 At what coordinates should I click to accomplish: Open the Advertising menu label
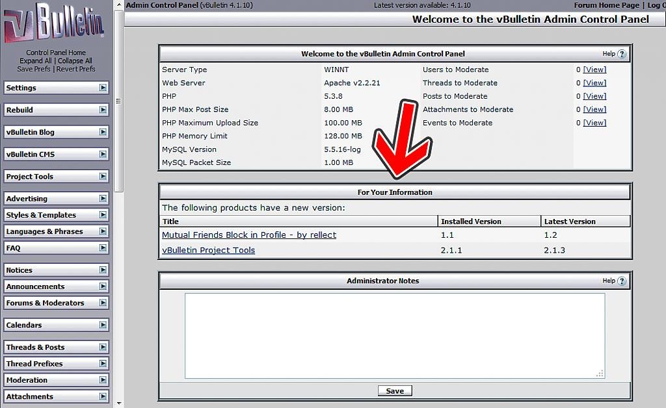[27, 199]
